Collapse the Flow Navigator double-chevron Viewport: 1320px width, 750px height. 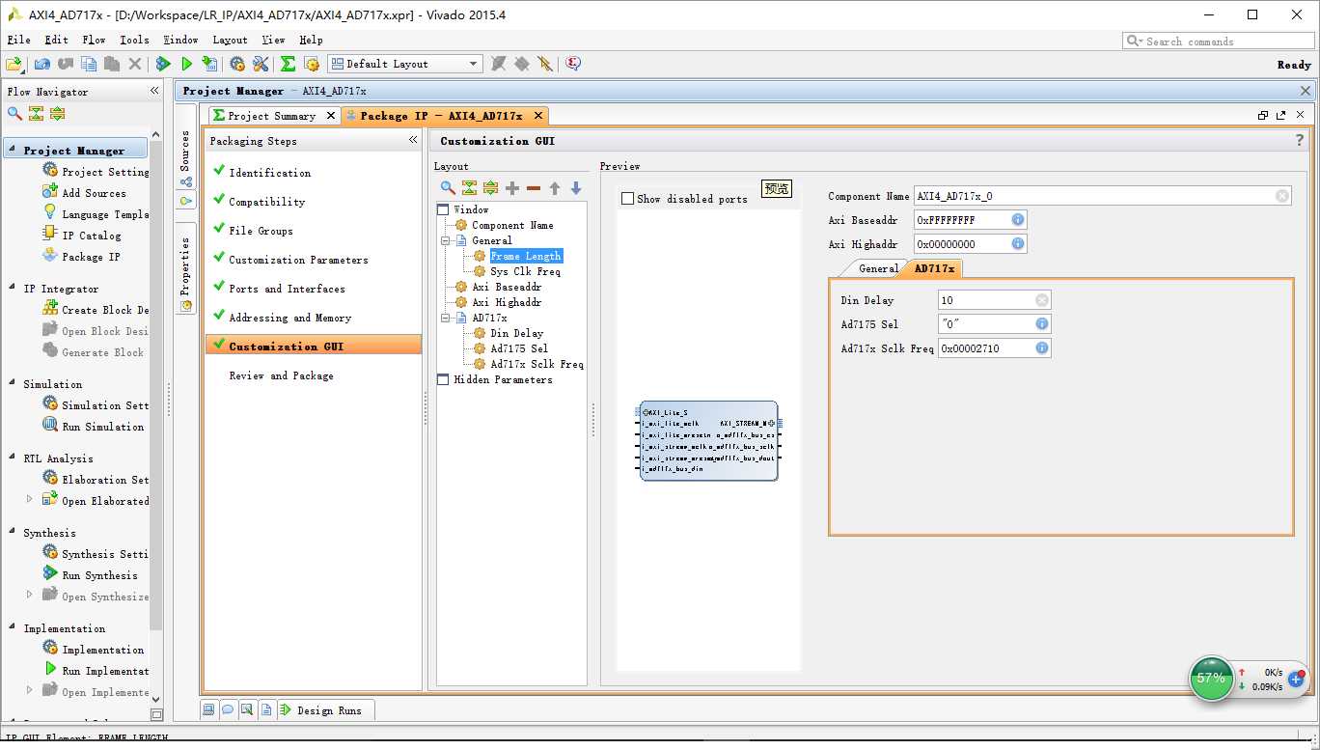(x=153, y=91)
